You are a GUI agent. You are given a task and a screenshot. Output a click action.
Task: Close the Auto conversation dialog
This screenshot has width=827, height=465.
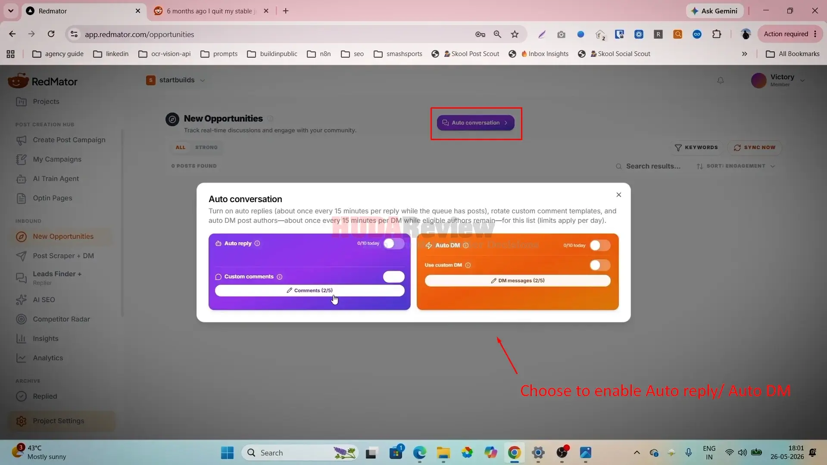[618, 195]
